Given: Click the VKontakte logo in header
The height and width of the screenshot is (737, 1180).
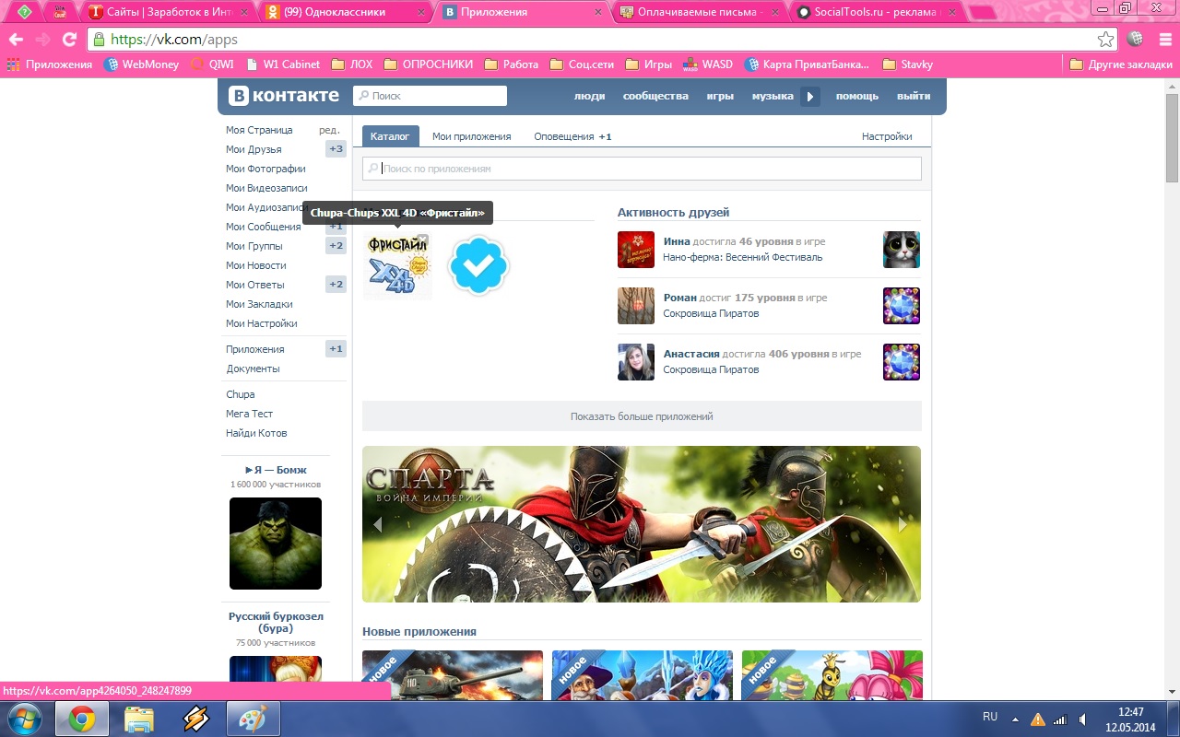Looking at the screenshot, I should click(284, 96).
